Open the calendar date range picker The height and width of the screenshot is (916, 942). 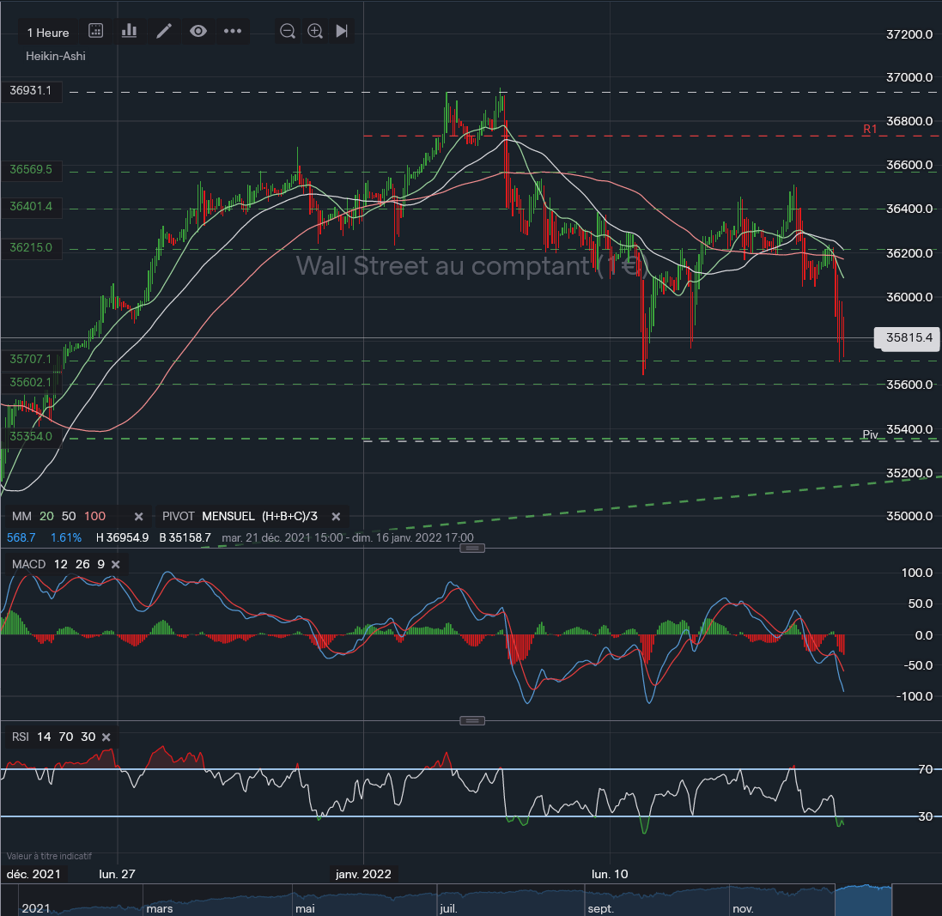[x=96, y=32]
